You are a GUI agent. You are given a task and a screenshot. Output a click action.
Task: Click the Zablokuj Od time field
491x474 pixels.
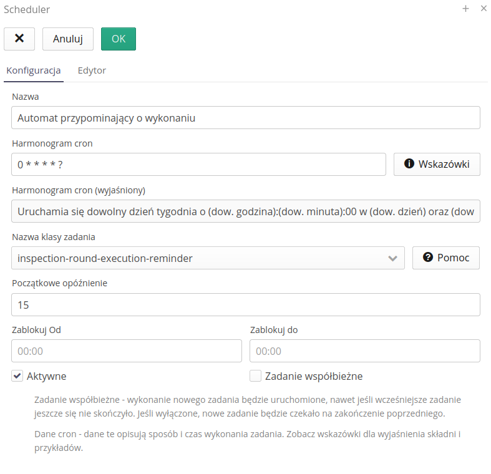[127, 351]
